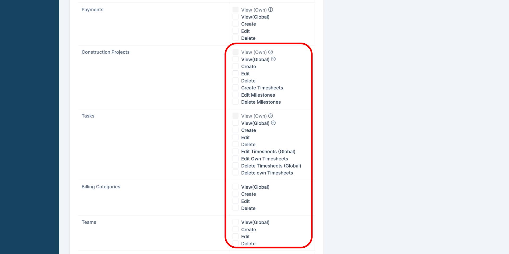509x254 pixels.
Task: Check Edit Own Timesheets box
Action: [235, 158]
